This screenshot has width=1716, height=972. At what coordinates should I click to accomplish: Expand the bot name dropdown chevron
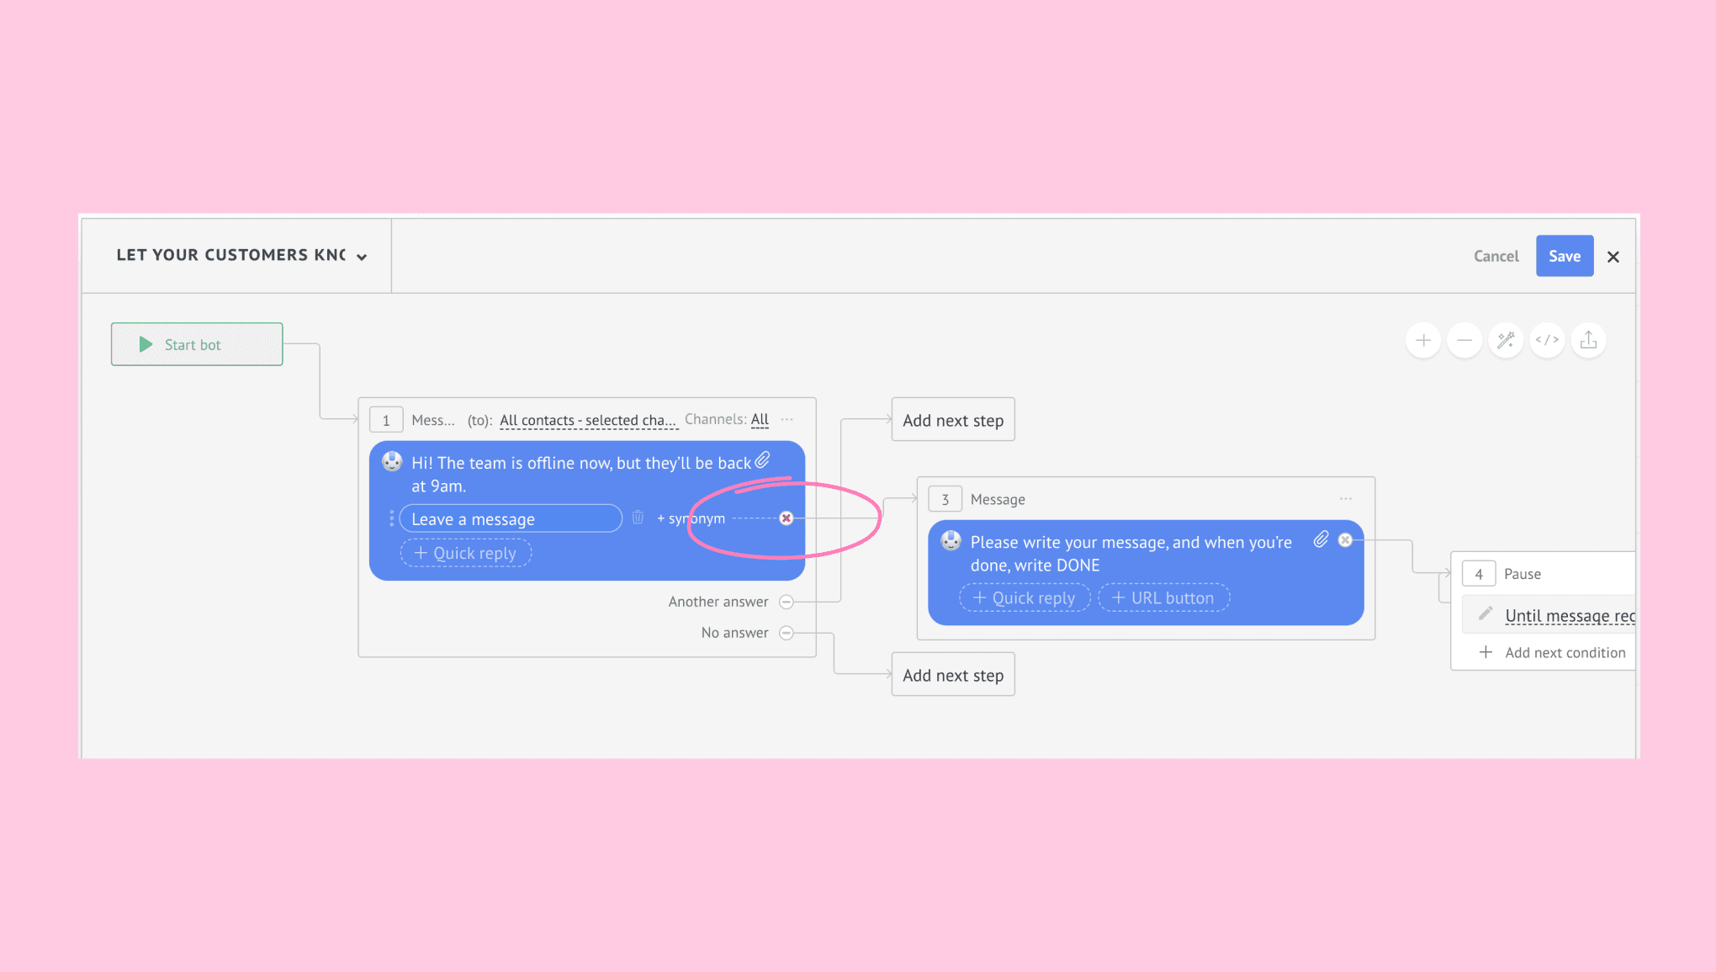(362, 257)
